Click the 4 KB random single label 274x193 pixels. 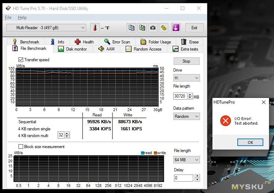pyautogui.click(x=34, y=129)
